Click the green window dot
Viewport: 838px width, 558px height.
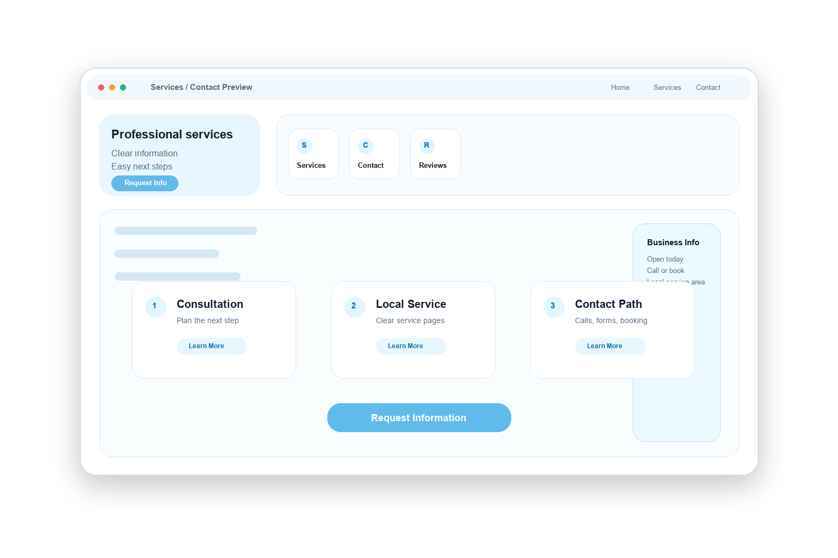coord(123,87)
